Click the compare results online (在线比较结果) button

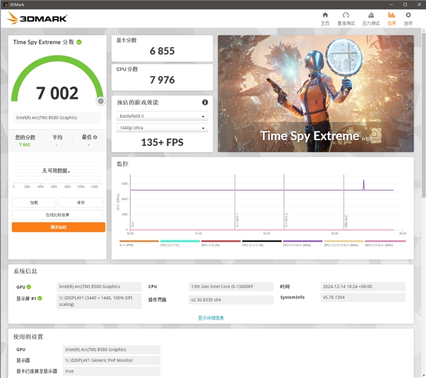coord(57,215)
